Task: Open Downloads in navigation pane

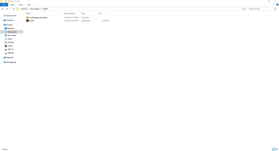Action: 12,36
